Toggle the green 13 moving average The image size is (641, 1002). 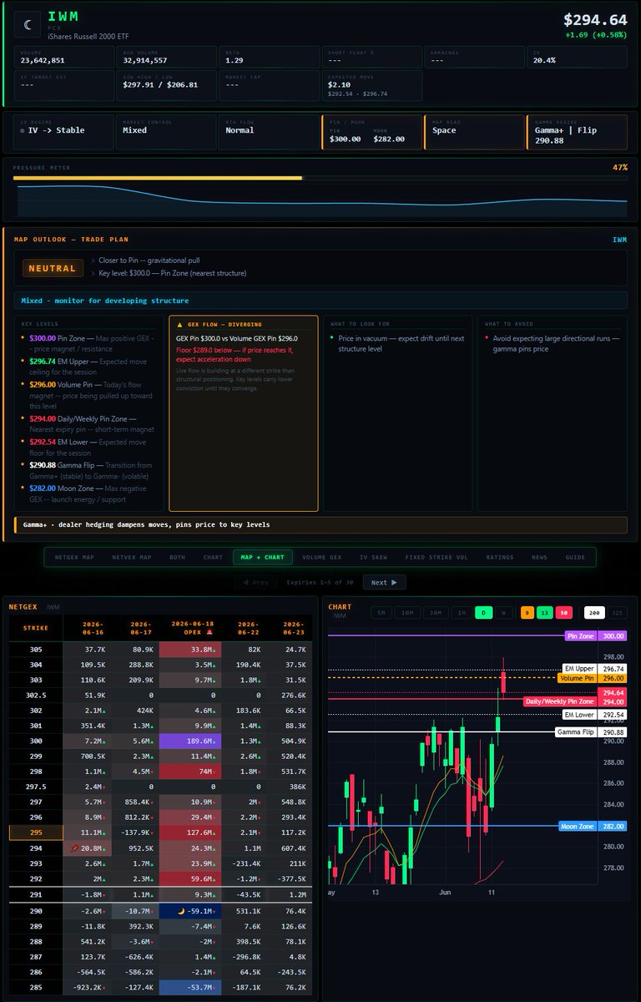[544, 612]
